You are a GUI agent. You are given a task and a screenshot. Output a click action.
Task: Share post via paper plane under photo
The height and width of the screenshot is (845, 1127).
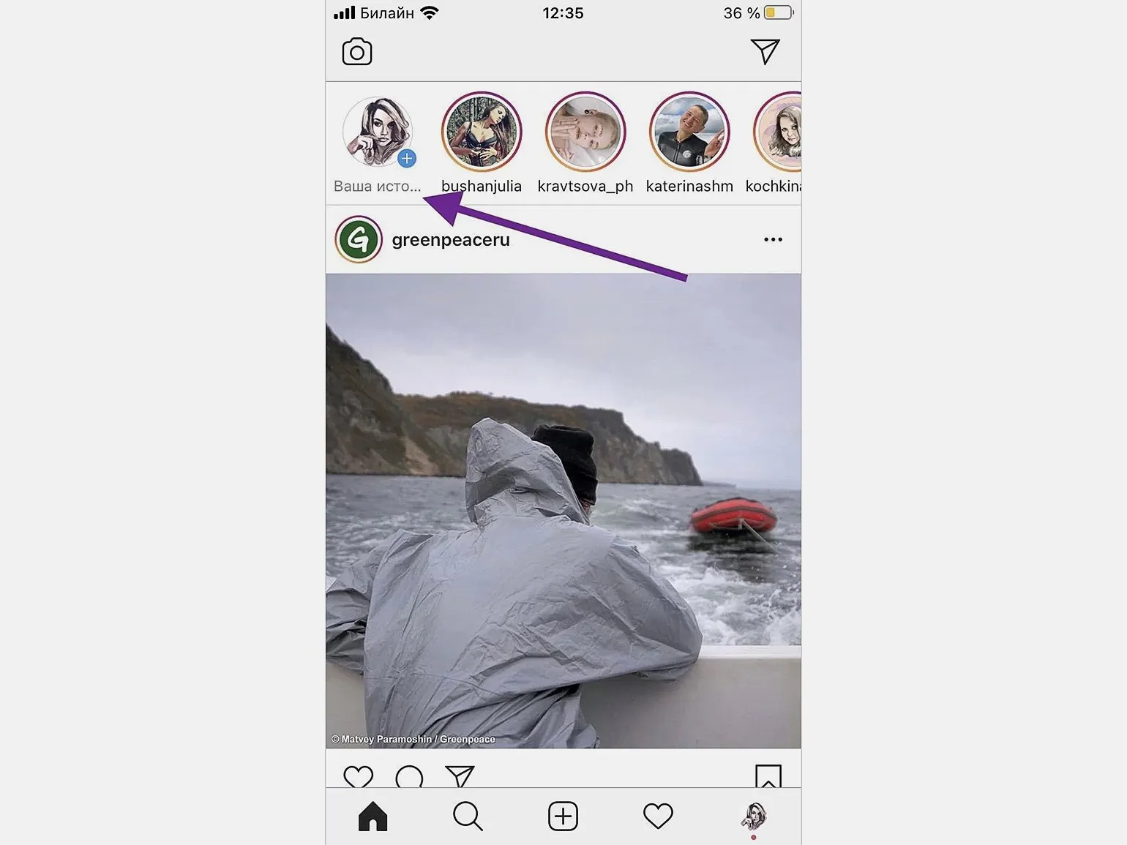point(460,776)
